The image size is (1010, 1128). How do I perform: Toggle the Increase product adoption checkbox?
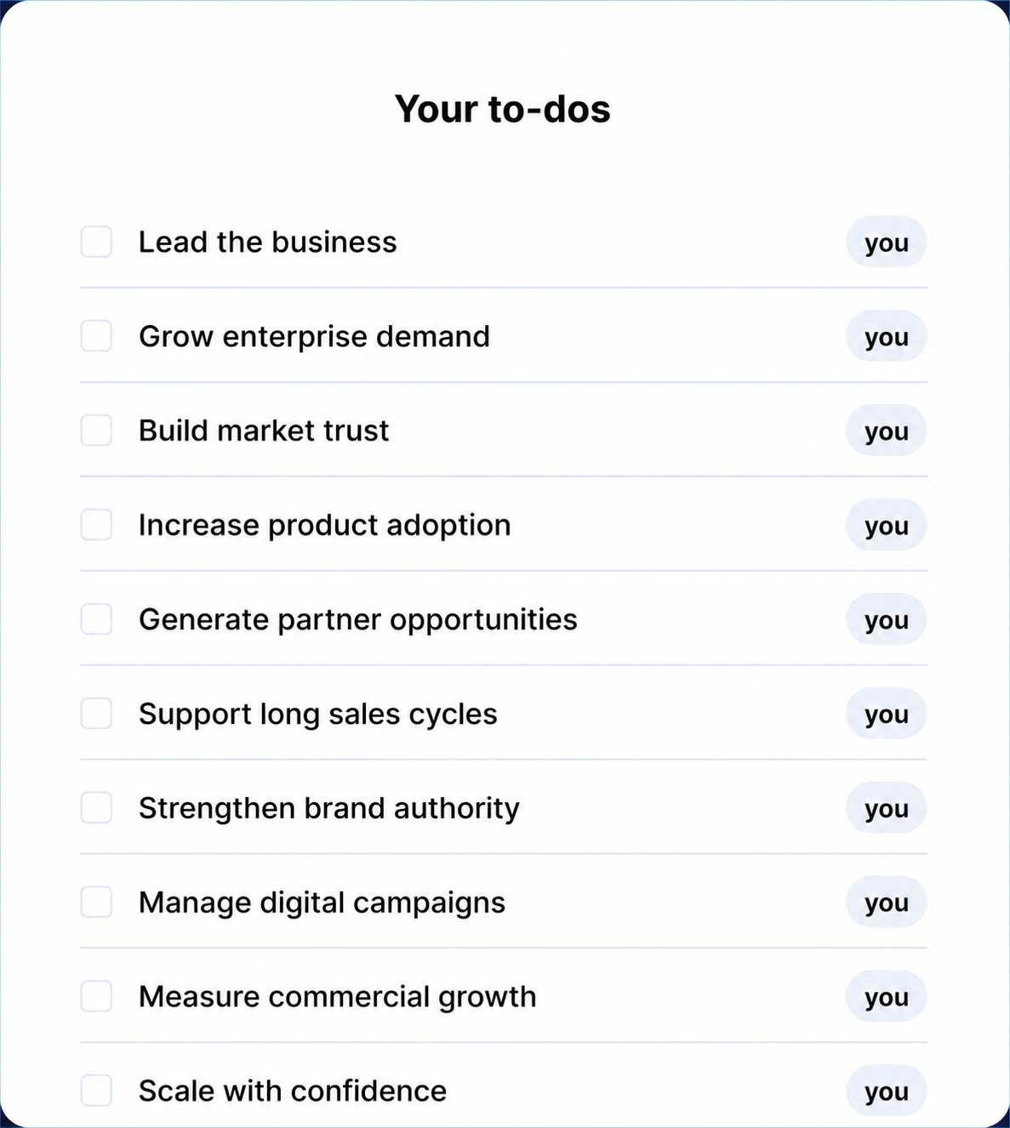(96, 525)
